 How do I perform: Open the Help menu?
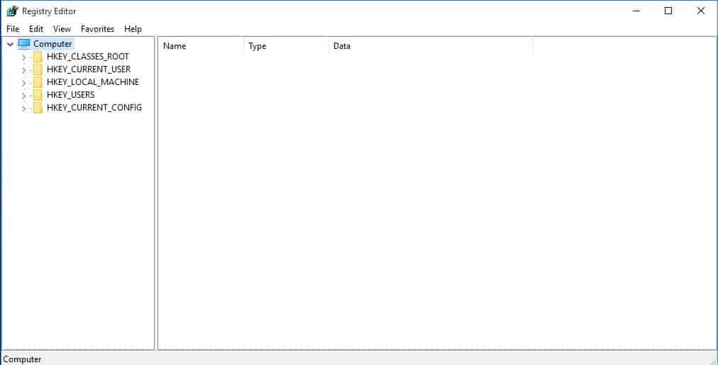(x=133, y=29)
